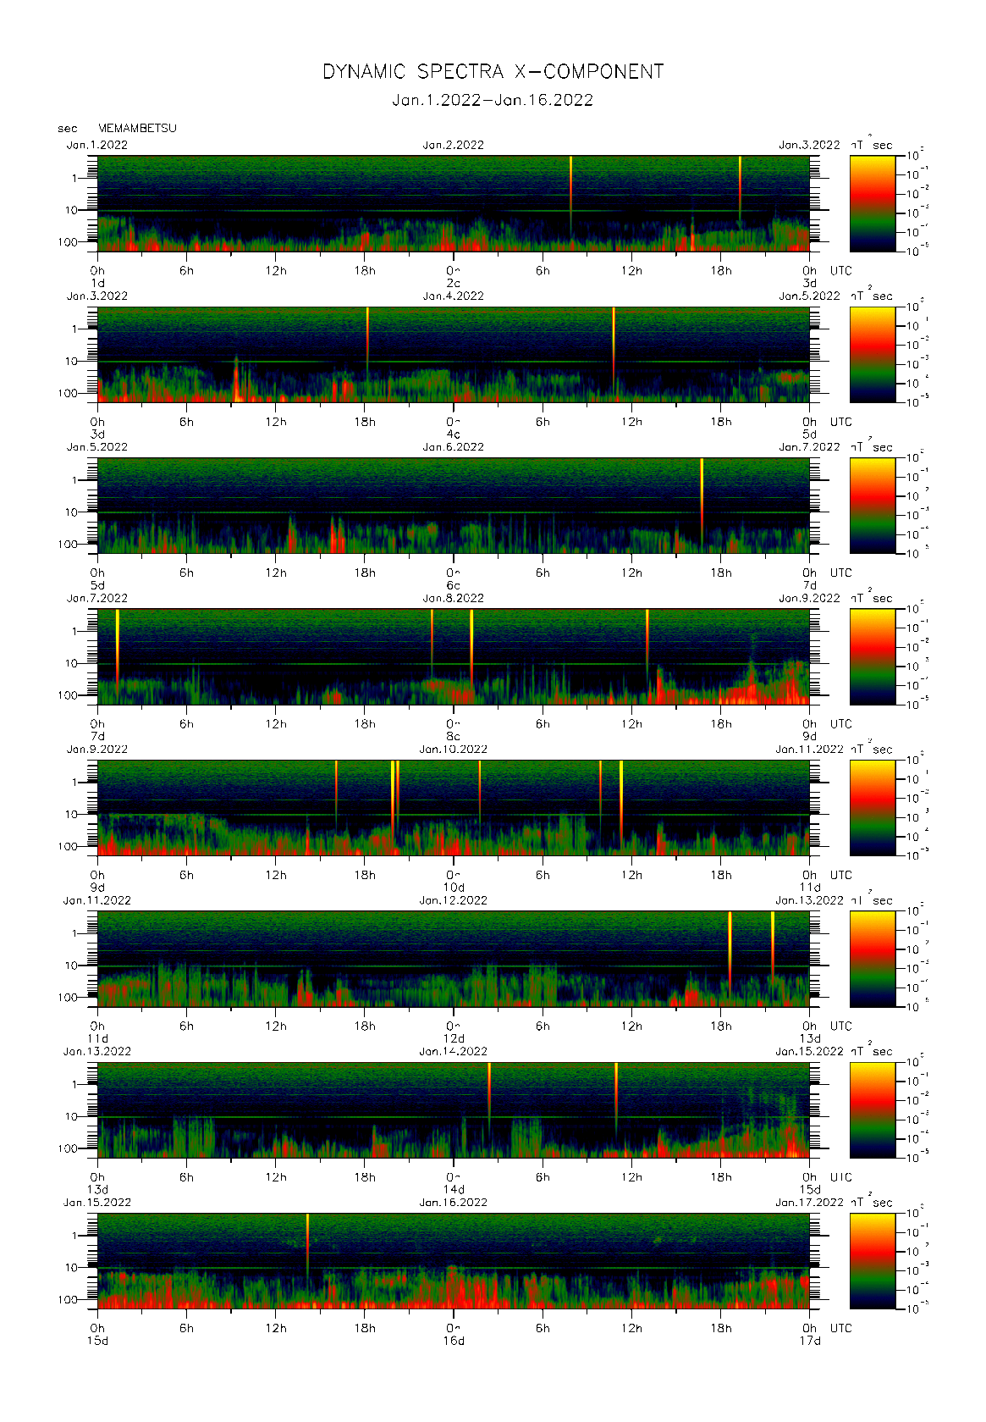The height and width of the screenshot is (1422, 986).
Task: Click the bright spike near 11h on Jan.4
Action: [614, 347]
